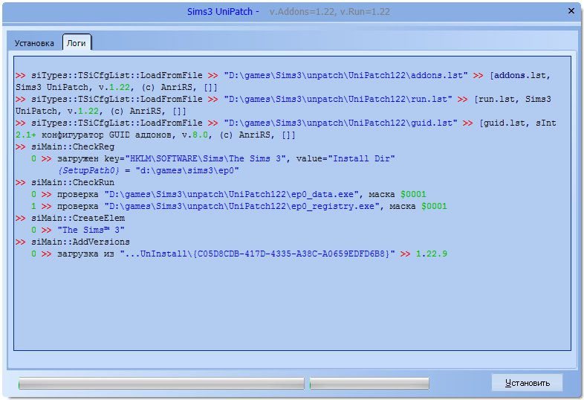Select the Логи tab

point(76,43)
